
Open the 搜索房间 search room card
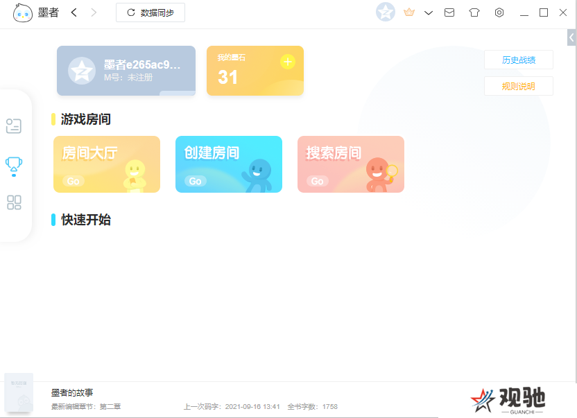click(350, 164)
